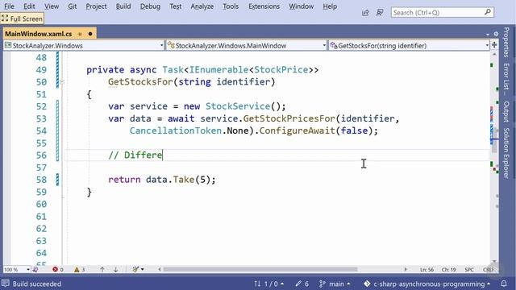Open the File menu
516x290 pixels.
click(x=9, y=6)
